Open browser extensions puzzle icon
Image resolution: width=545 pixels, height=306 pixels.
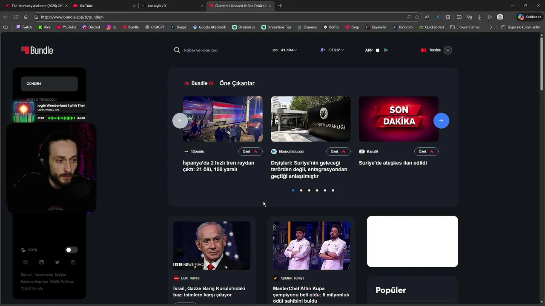448,17
